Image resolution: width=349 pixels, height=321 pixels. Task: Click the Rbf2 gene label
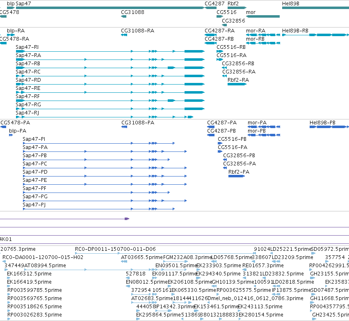pyautogui.click(x=233, y=4)
